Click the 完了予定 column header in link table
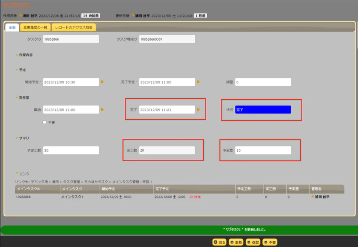Image resolution: width=358 pixels, height=247 pixels. click(x=194, y=189)
